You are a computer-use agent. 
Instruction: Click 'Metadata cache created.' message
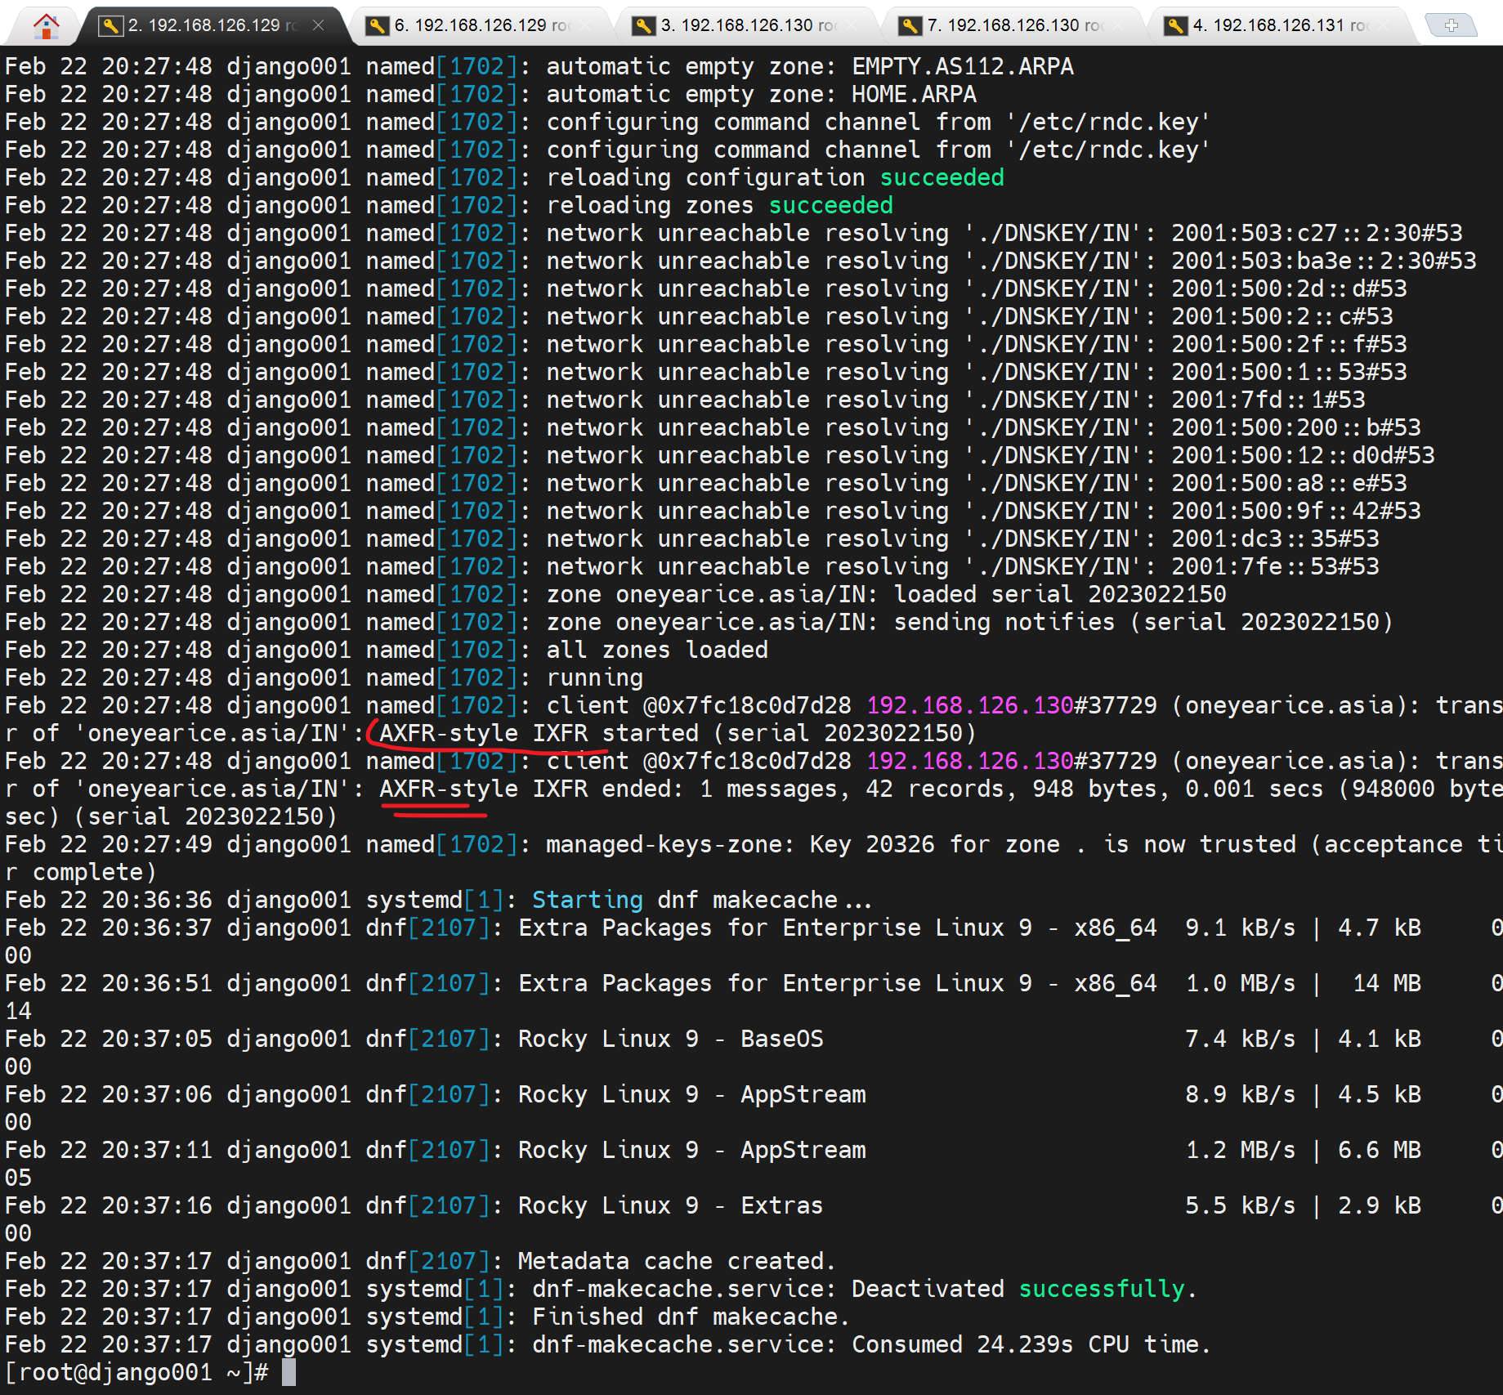(x=678, y=1262)
